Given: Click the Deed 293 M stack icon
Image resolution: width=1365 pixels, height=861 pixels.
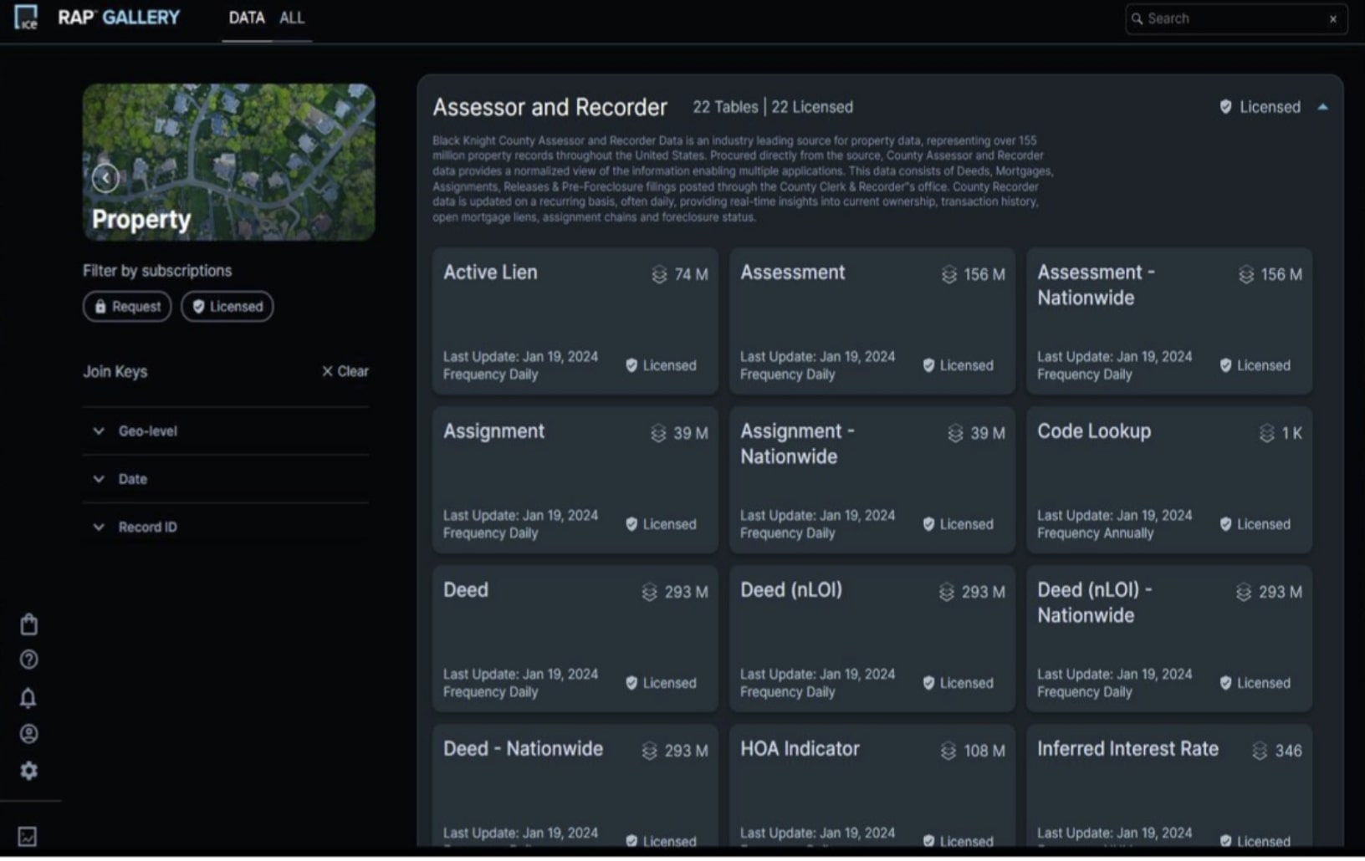Looking at the screenshot, I should [649, 592].
